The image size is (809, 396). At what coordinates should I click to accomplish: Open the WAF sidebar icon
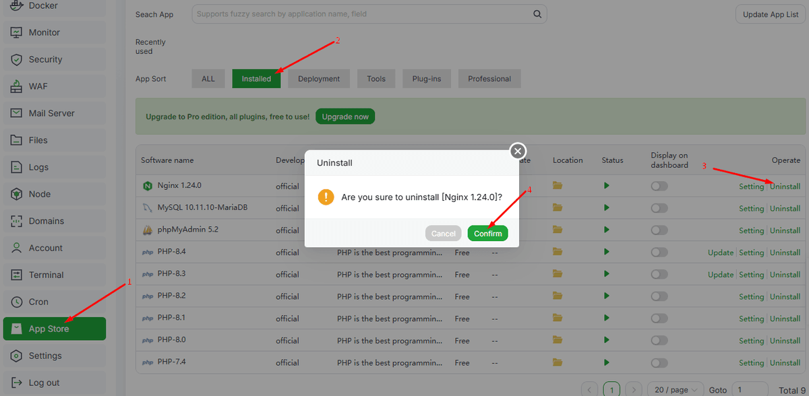click(x=17, y=86)
